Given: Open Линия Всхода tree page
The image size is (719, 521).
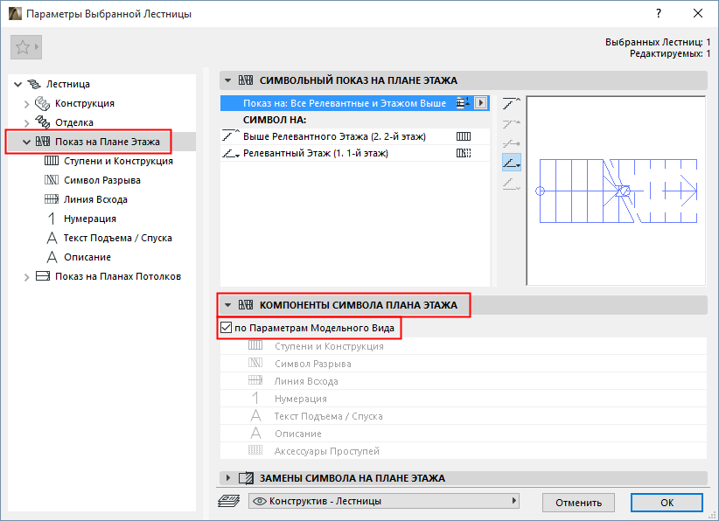Looking at the screenshot, I should tap(95, 200).
